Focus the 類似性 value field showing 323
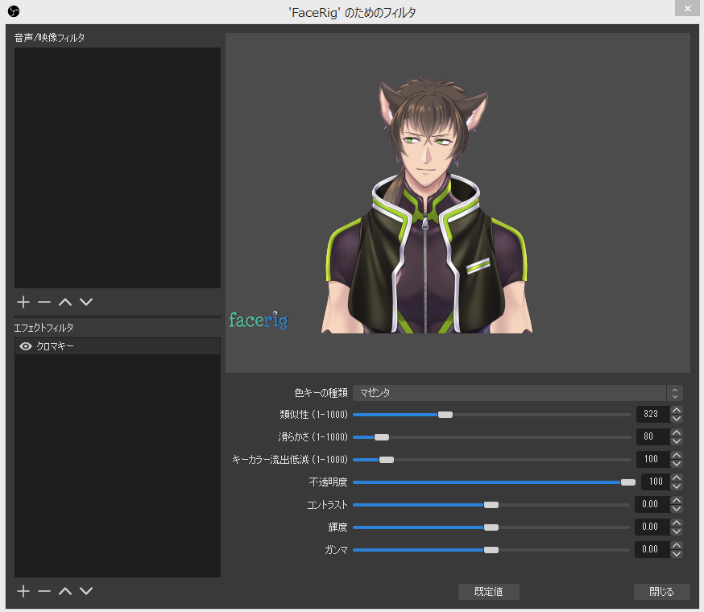 (652, 414)
